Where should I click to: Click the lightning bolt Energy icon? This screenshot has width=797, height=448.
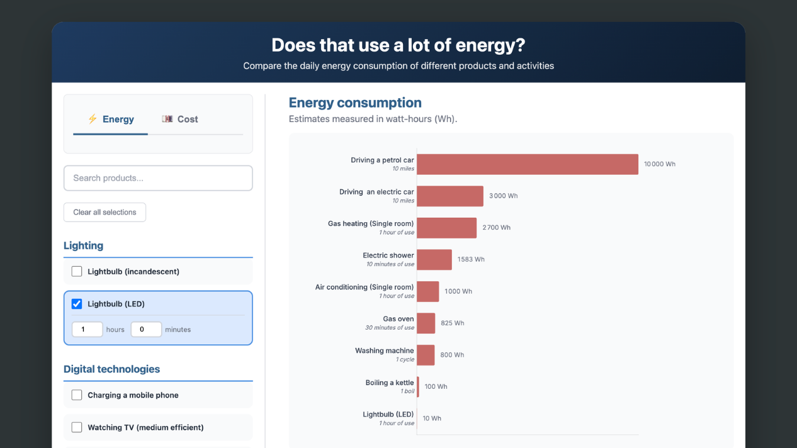(x=93, y=119)
